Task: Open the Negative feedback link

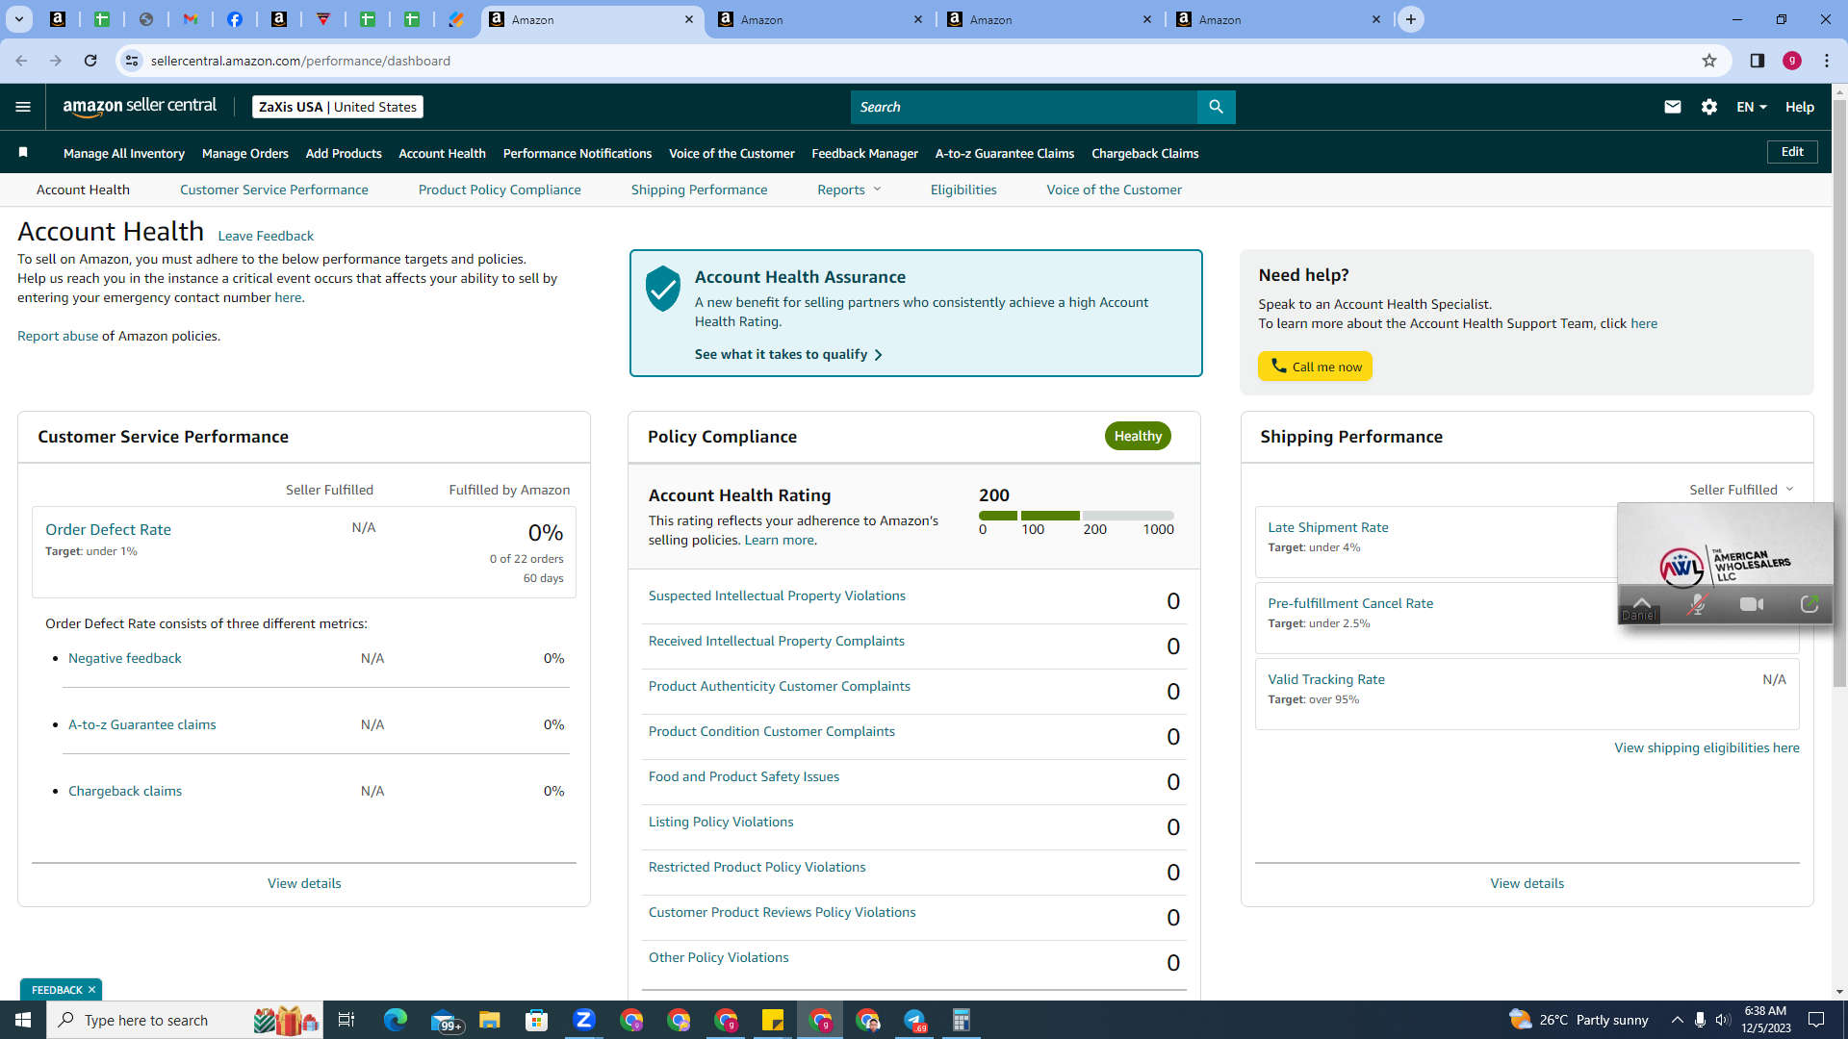Action: (125, 658)
